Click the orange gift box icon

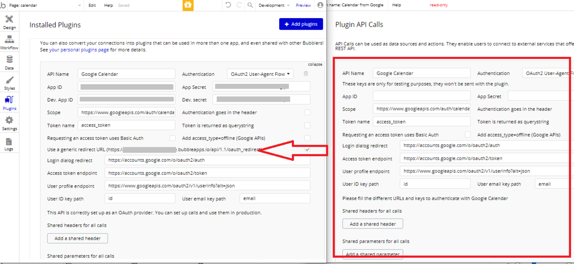coord(188,5)
